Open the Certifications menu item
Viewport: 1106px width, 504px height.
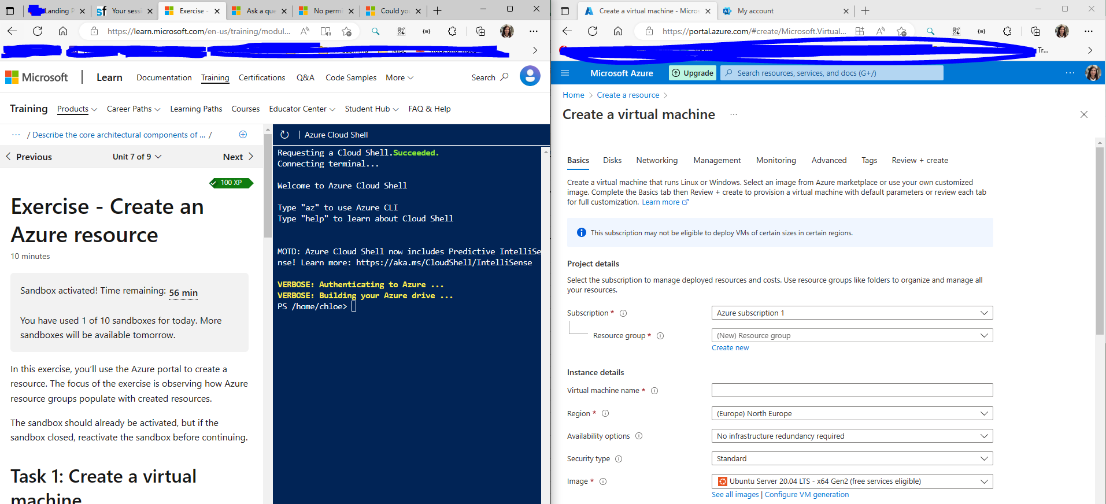tap(262, 77)
